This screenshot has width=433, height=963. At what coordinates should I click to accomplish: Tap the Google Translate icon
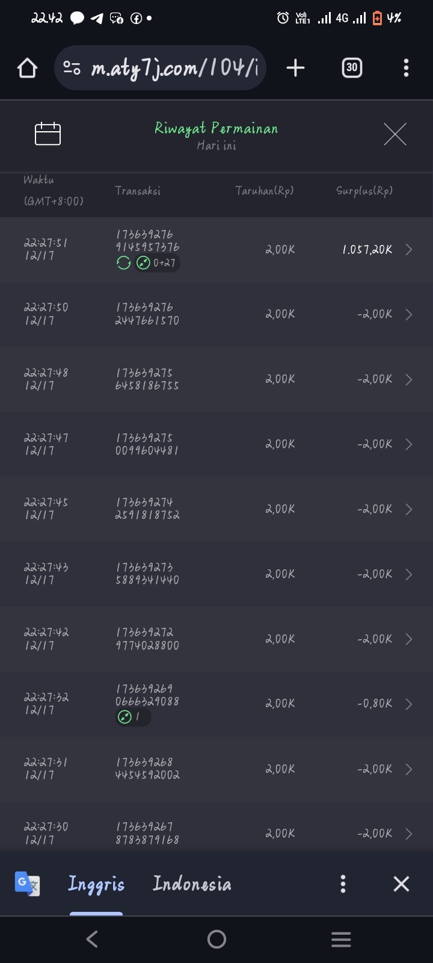tap(27, 884)
